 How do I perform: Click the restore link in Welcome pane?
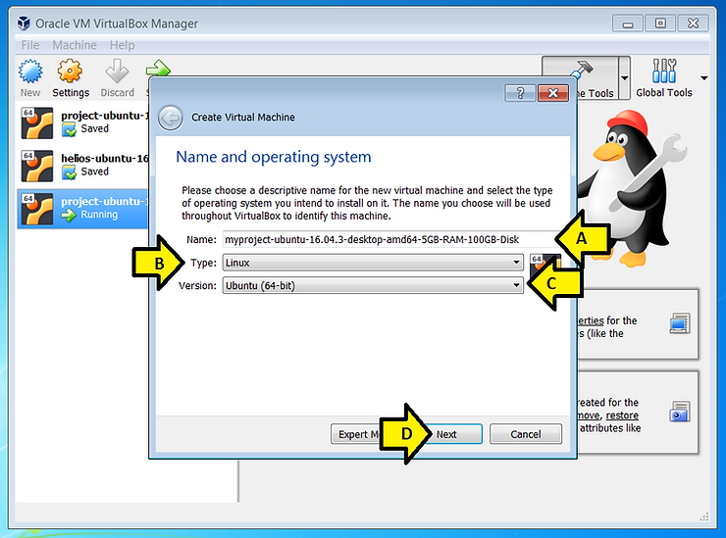click(x=622, y=416)
